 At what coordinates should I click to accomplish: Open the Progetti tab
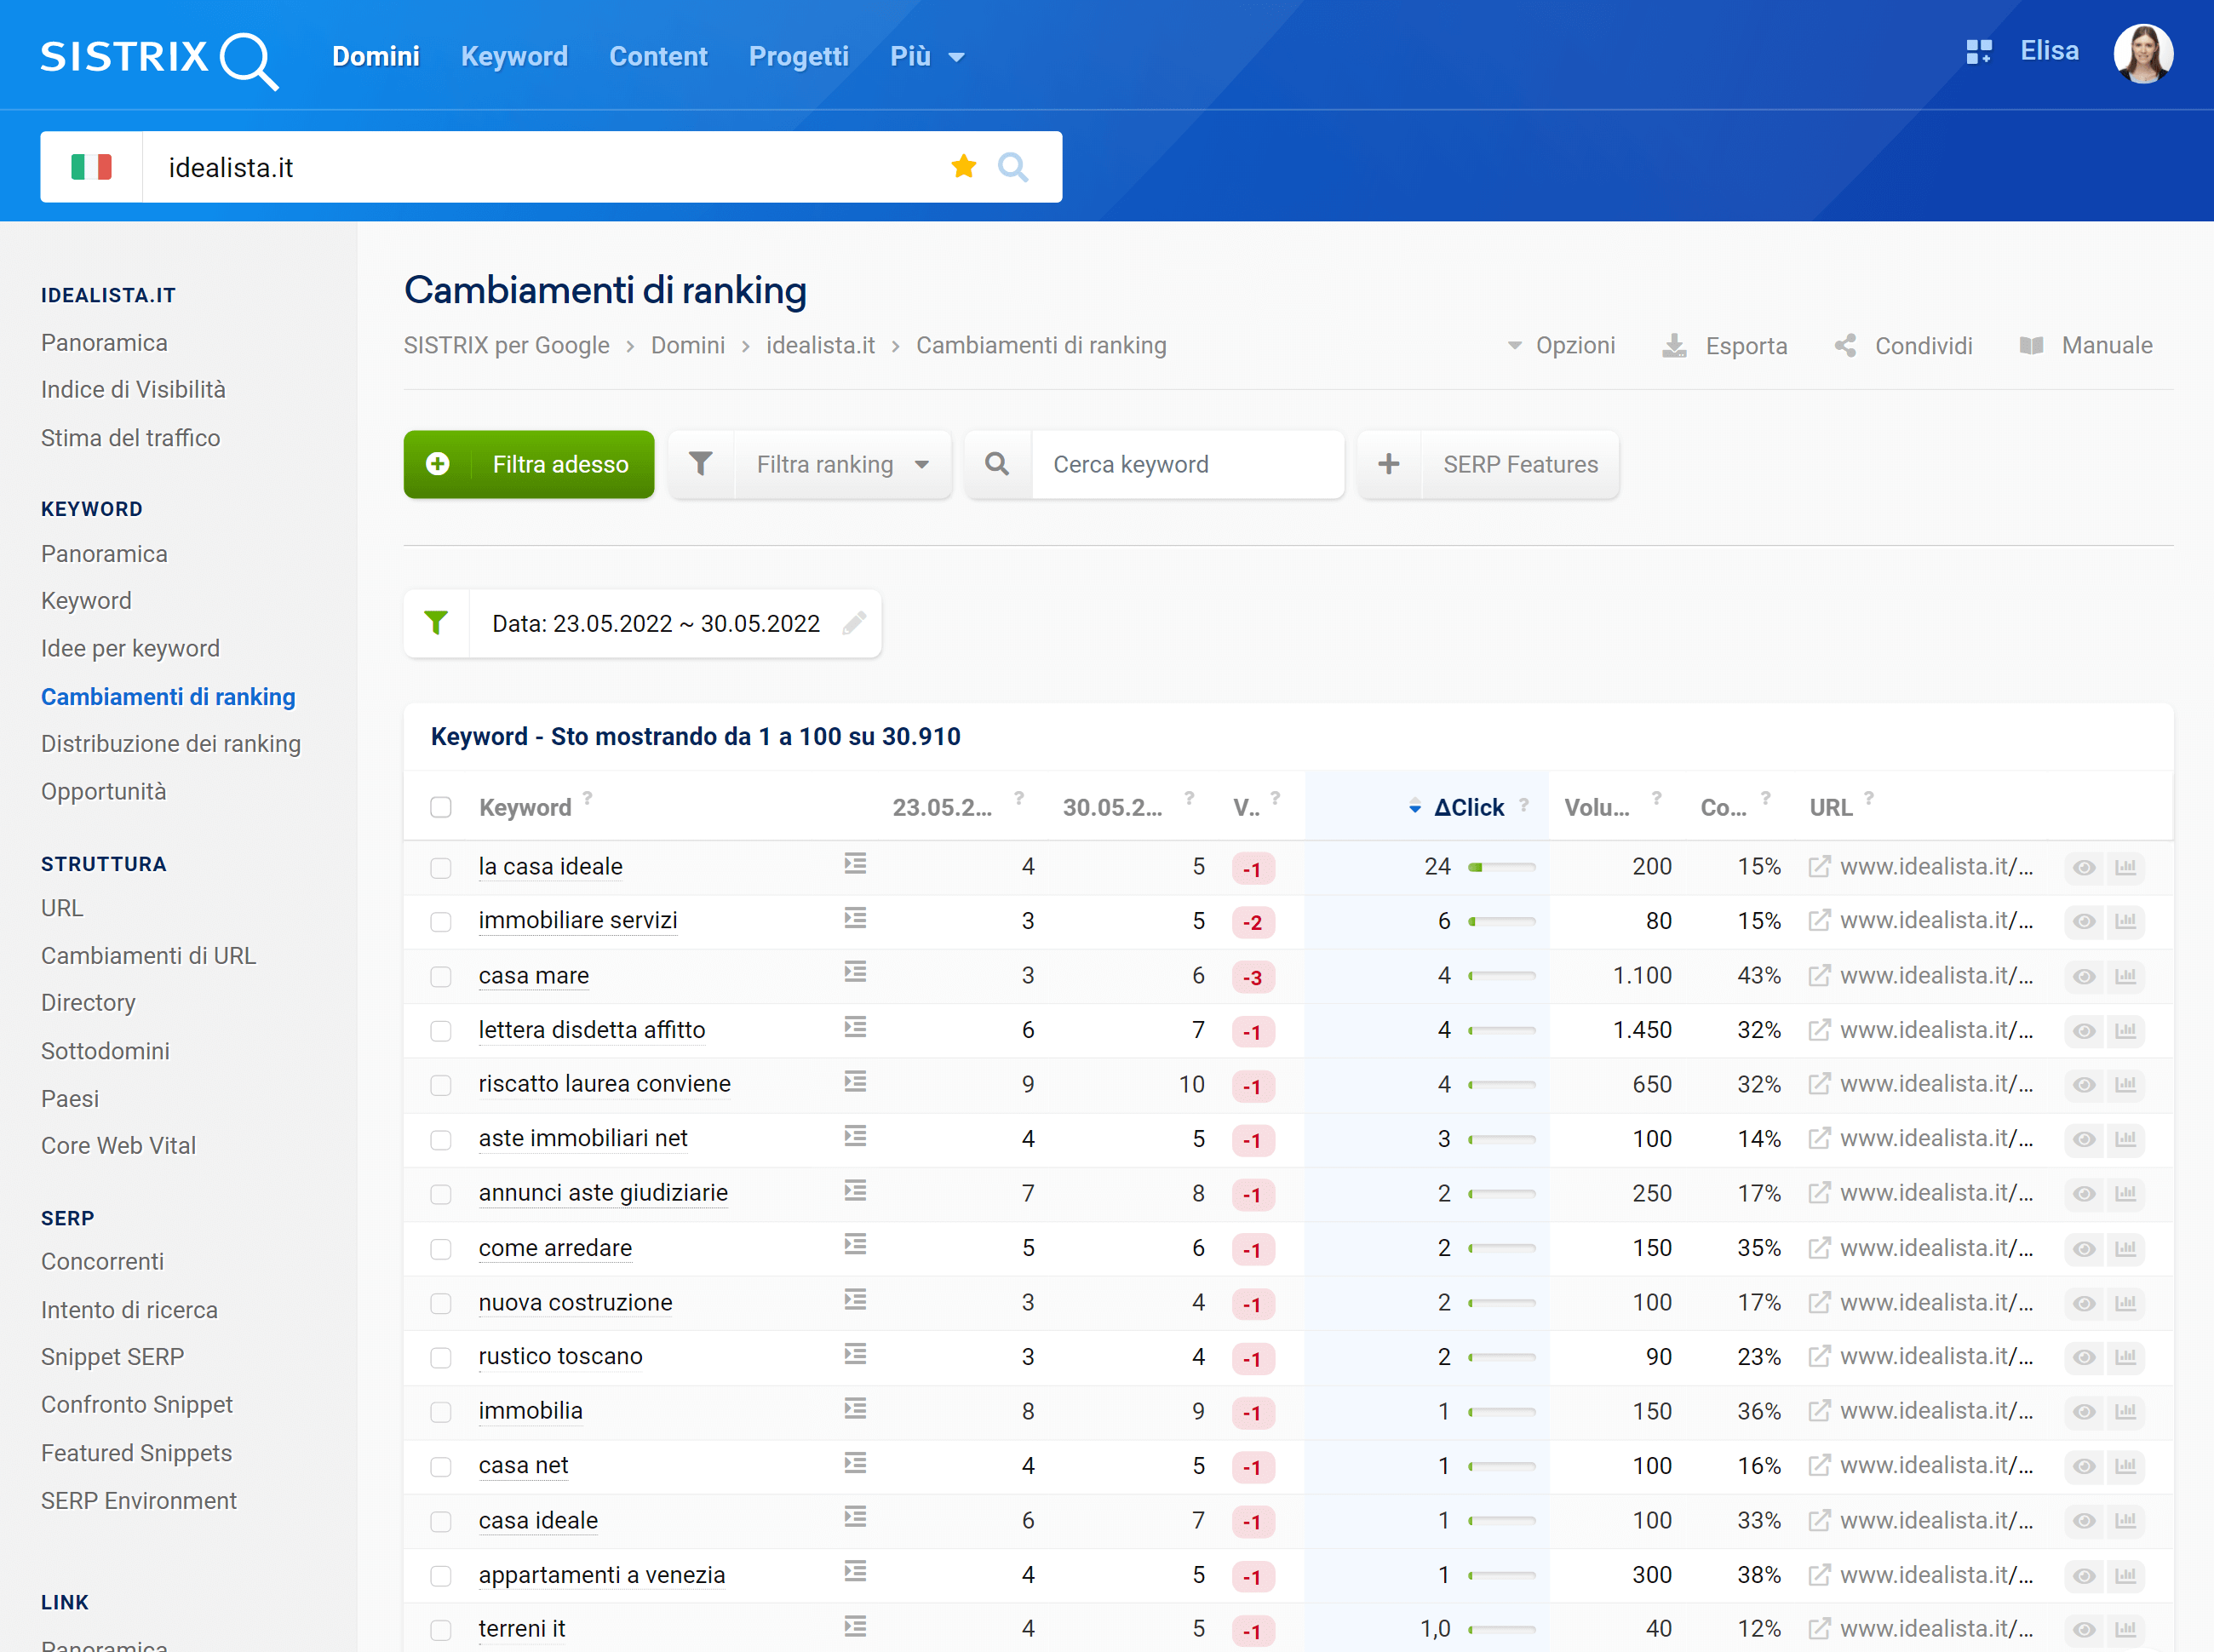798,57
